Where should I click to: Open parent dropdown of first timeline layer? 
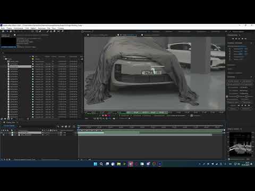click(x=65, y=133)
